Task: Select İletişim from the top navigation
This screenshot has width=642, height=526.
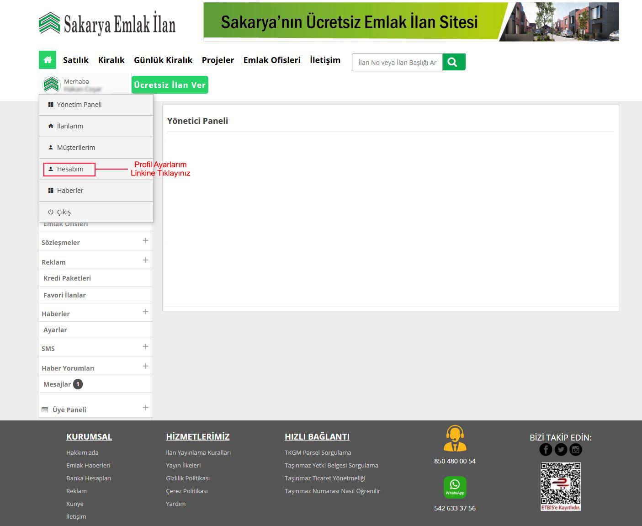Action: tap(325, 60)
